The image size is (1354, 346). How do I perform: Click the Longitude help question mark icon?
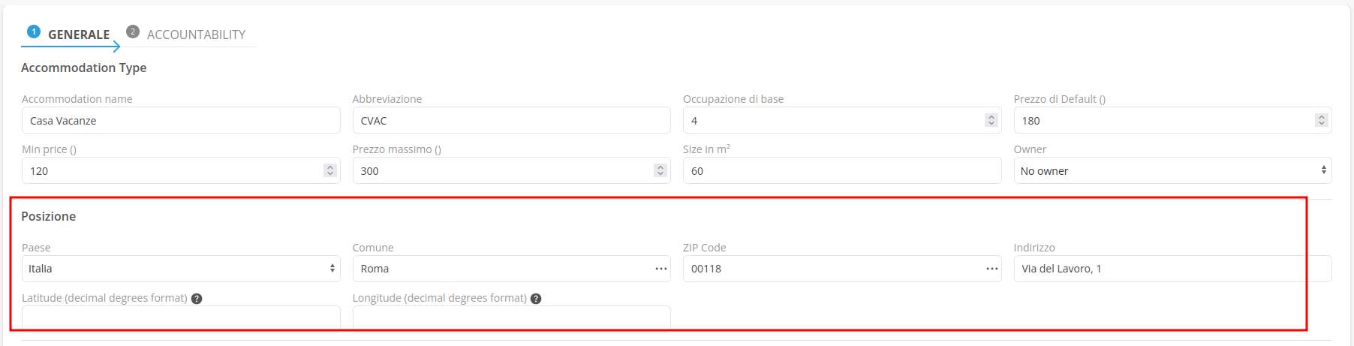[536, 299]
